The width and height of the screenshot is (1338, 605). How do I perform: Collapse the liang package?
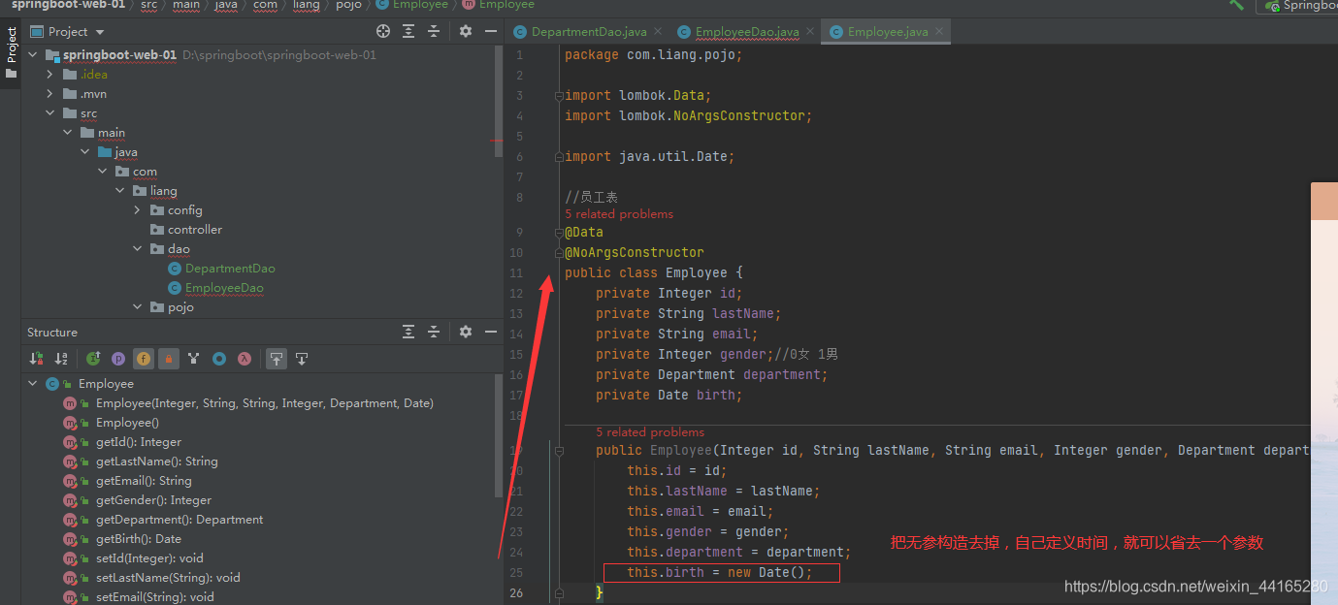[119, 191]
